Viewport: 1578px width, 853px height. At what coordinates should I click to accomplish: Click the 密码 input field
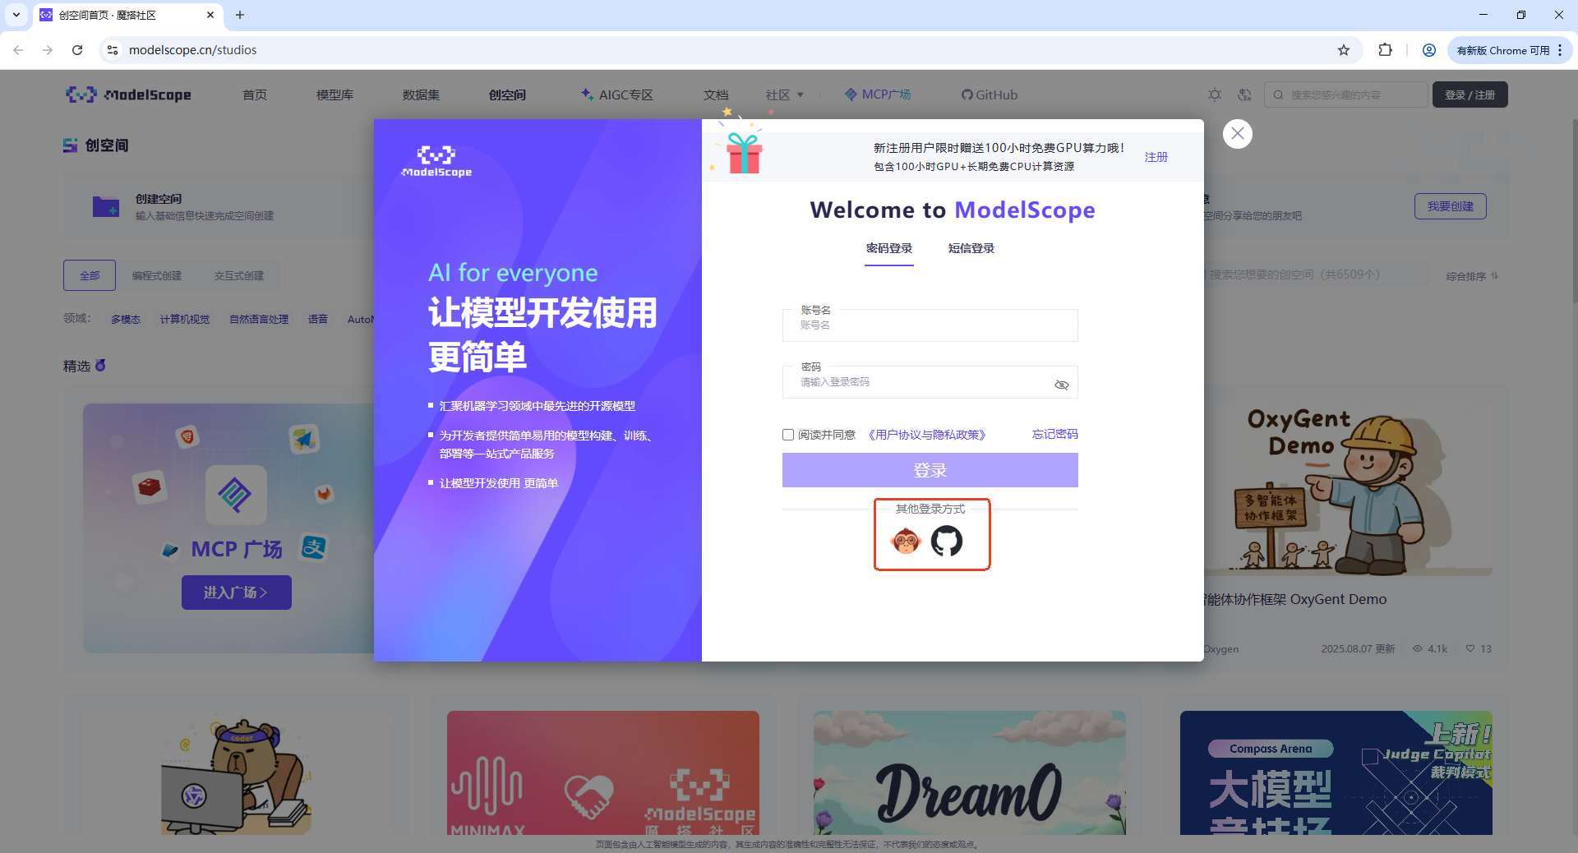pyautogui.click(x=930, y=382)
